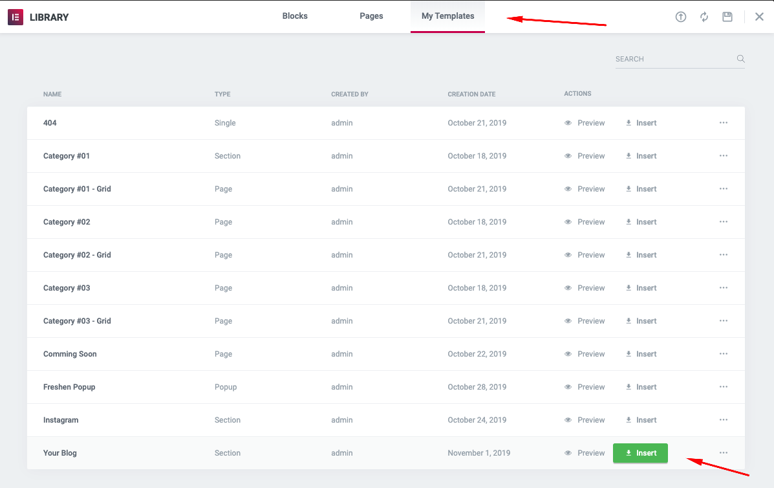Click the Elementor logo icon
Image resolution: width=774 pixels, height=488 pixels.
16,17
